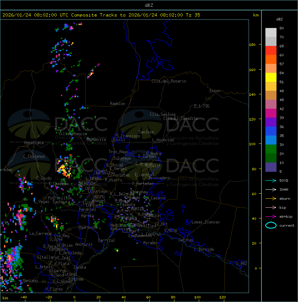Image resolution: width=298 pixels, height=302 pixels.
Task: Click the 'Potrerillos' map label
Action: coord(60,198)
